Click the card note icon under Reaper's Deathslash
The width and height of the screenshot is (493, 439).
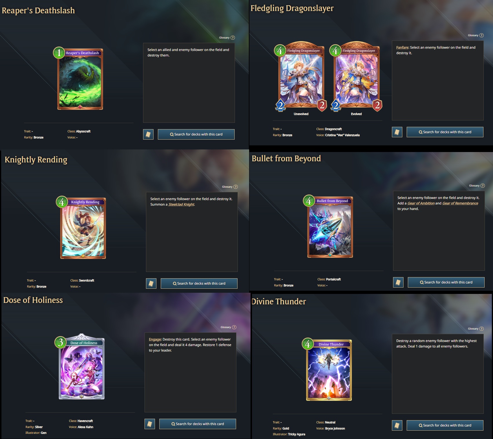(148, 134)
